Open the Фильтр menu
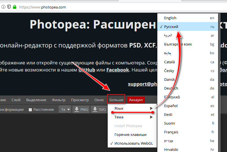This screenshot has width=227, height=152. pyautogui.click(x=59, y=100)
